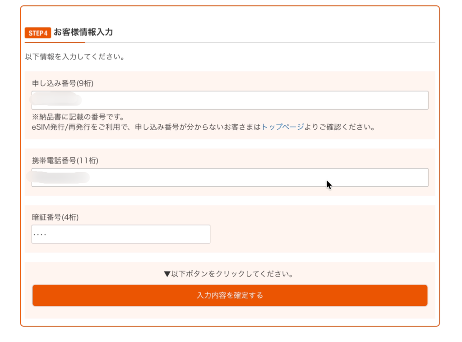Click the orange underline beneath the STEP4 heading
Viewport: 462px width, 342px height.
click(x=55, y=42)
